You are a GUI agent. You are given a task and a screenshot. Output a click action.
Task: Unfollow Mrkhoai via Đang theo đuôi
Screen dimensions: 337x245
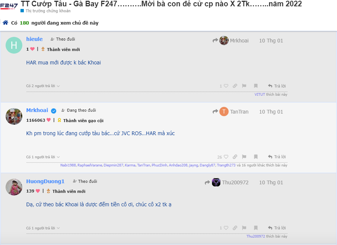click(79, 110)
